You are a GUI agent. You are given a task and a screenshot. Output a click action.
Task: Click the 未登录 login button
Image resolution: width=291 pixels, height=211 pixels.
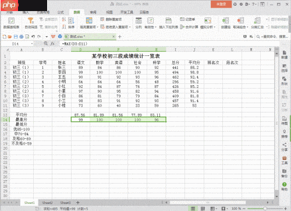click(221, 4)
